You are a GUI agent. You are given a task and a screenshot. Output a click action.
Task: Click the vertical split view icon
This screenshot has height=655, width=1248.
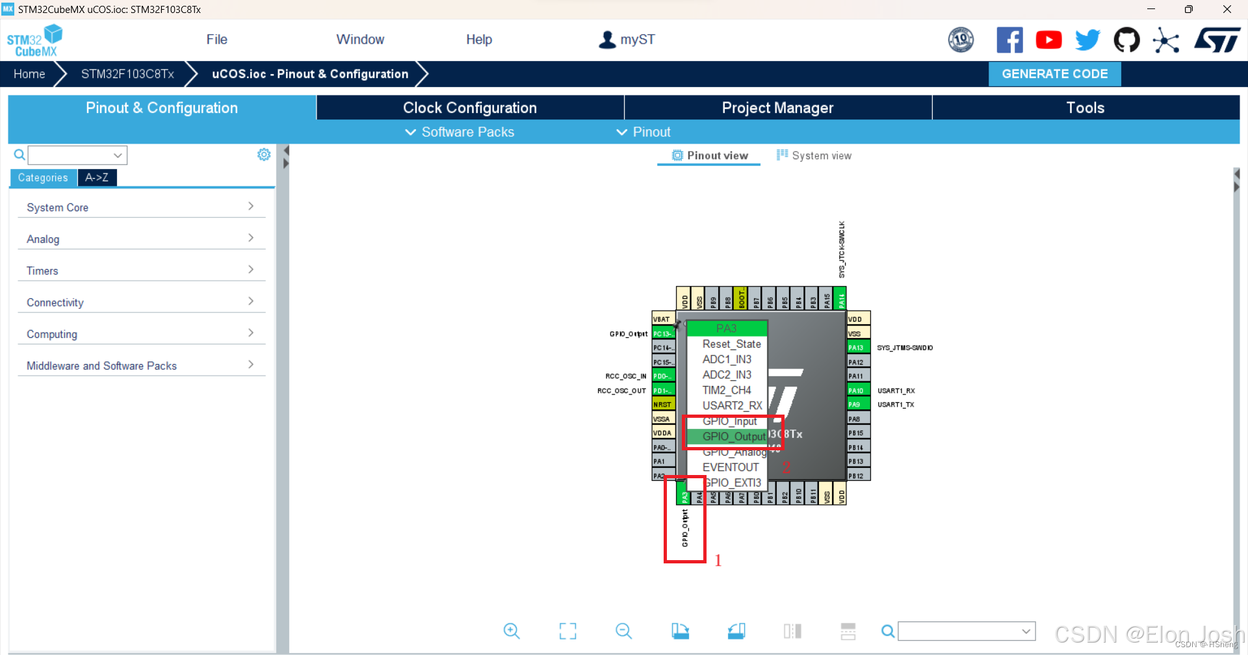pyautogui.click(x=792, y=631)
